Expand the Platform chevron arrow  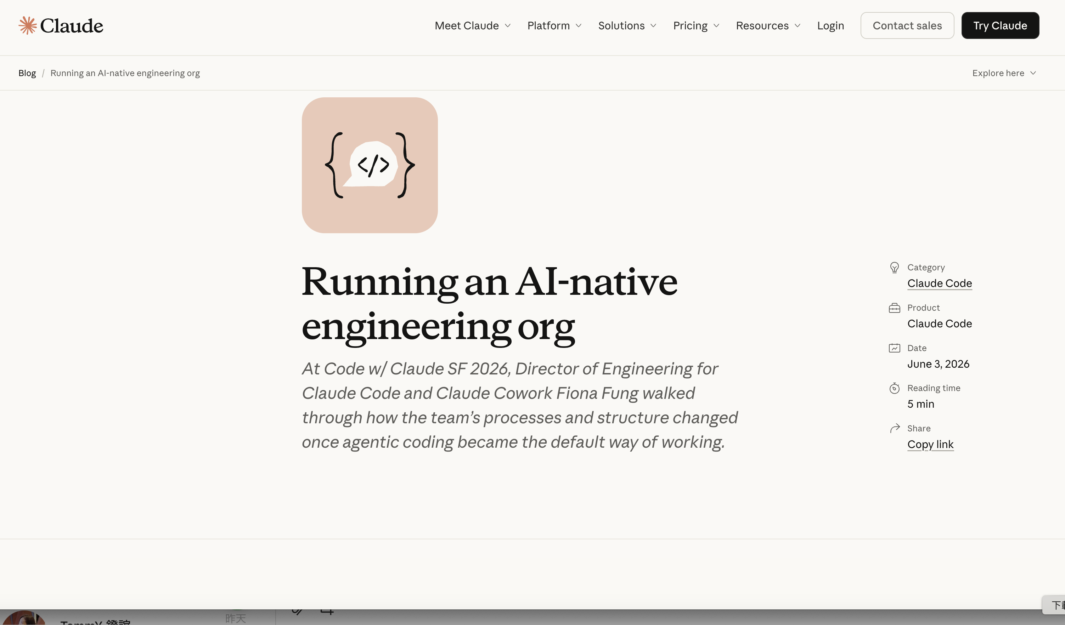[579, 26]
